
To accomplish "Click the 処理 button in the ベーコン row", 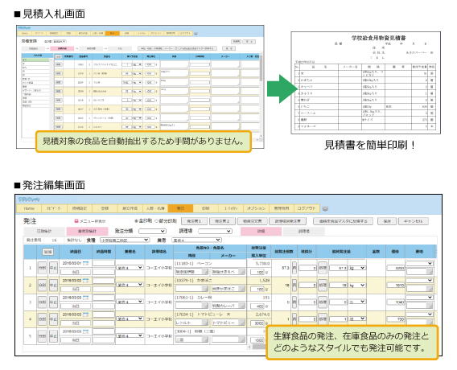I will point(323,268).
